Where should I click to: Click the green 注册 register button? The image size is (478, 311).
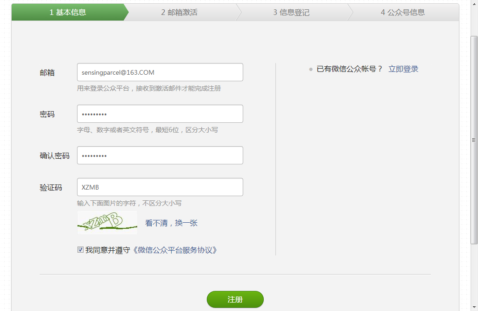[235, 299]
